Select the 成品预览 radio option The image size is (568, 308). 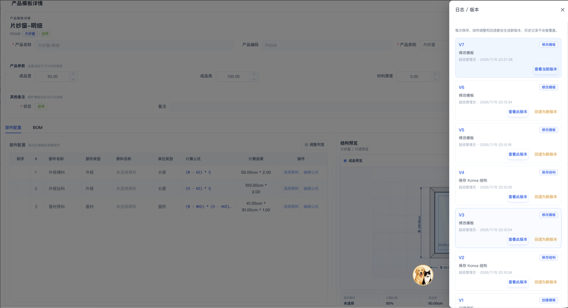tap(353, 161)
